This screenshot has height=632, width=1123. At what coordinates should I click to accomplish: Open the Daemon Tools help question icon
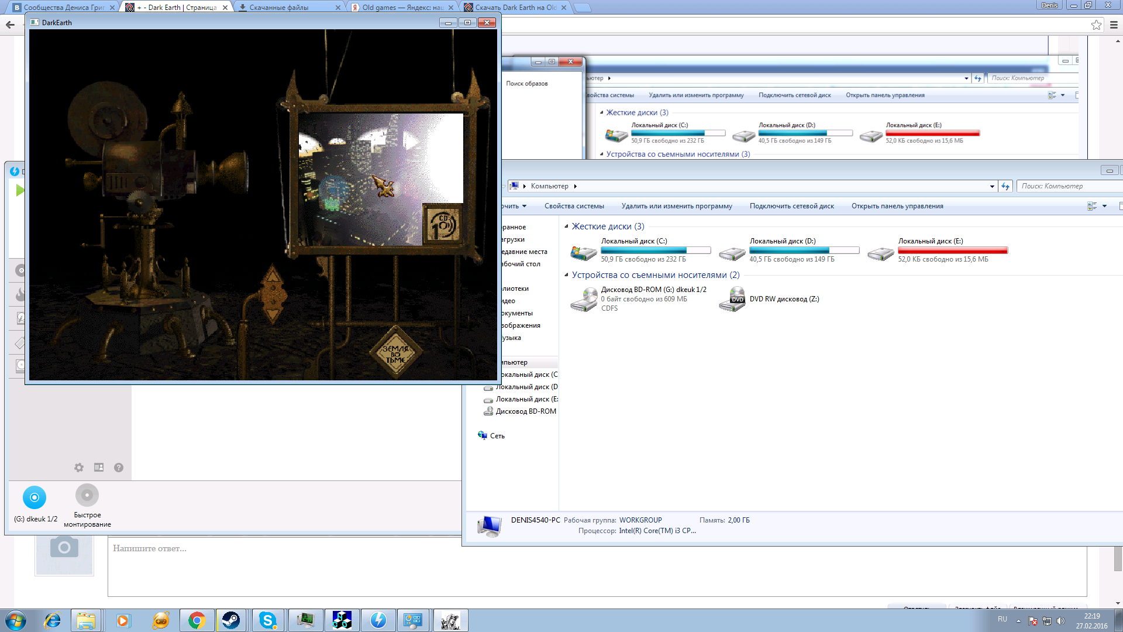pos(119,468)
